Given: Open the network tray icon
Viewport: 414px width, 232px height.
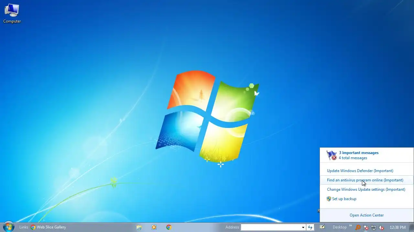Looking at the screenshot, I should 374,227.
